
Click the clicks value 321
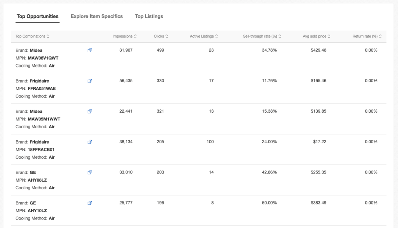[160, 111]
